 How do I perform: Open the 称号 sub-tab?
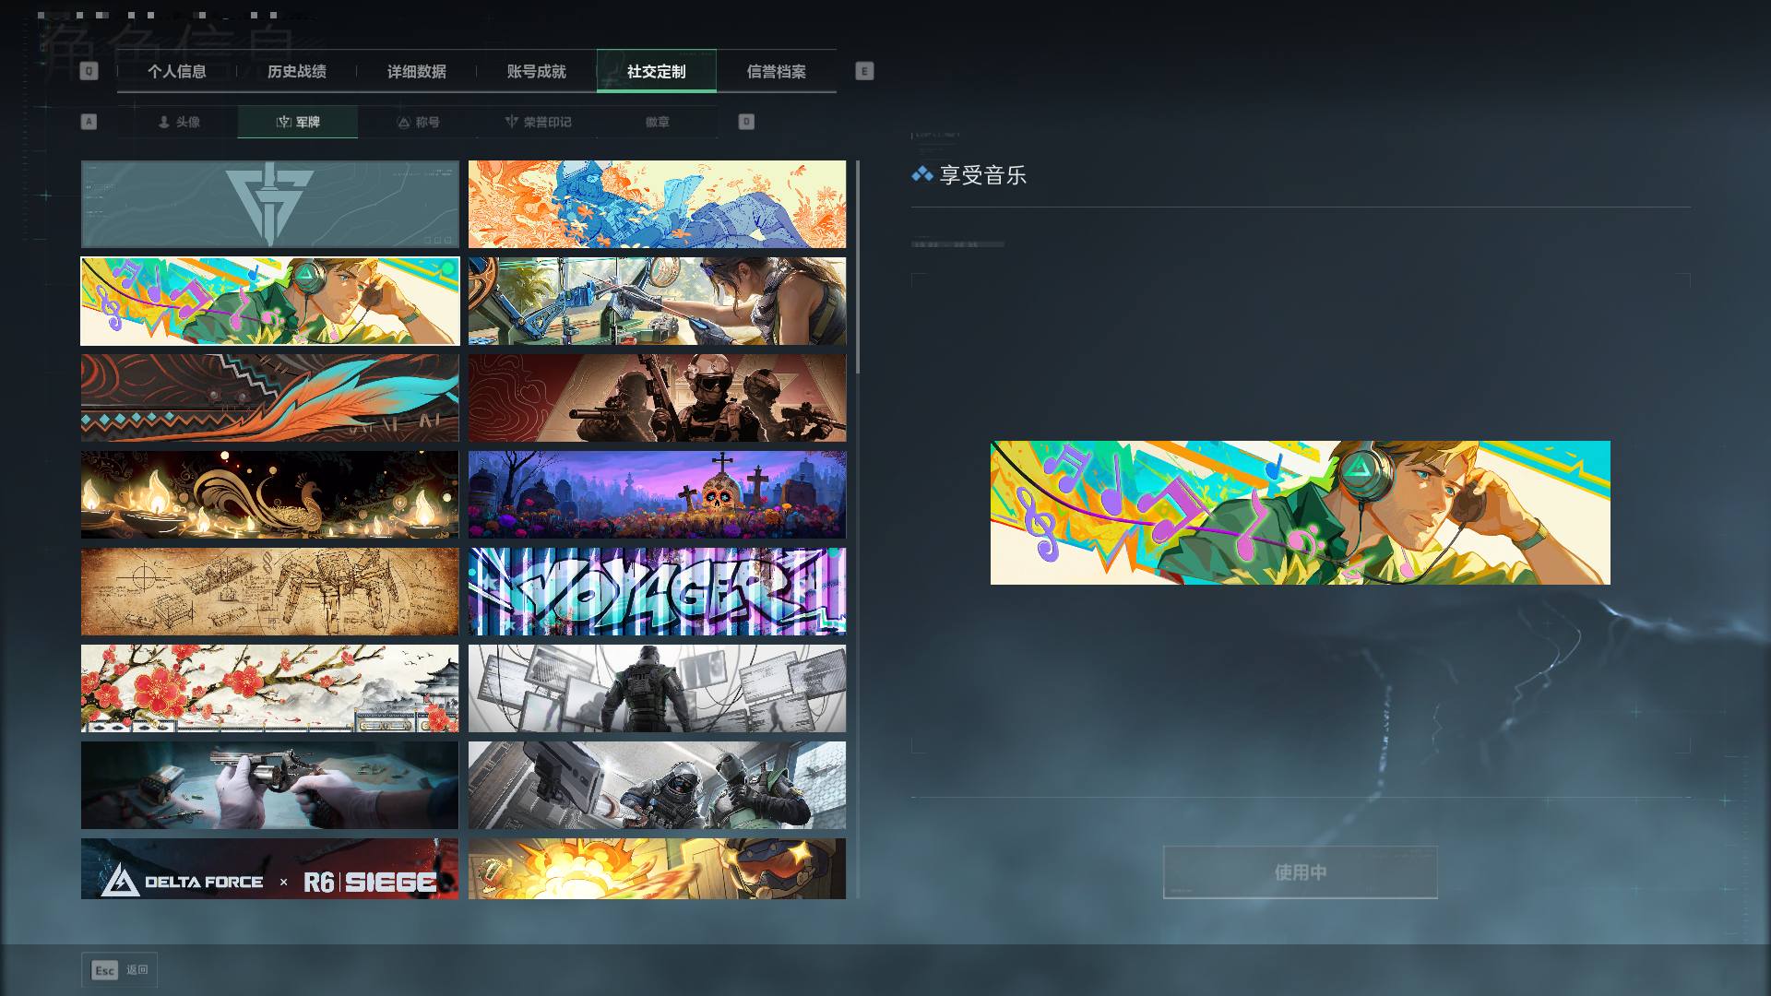418,122
